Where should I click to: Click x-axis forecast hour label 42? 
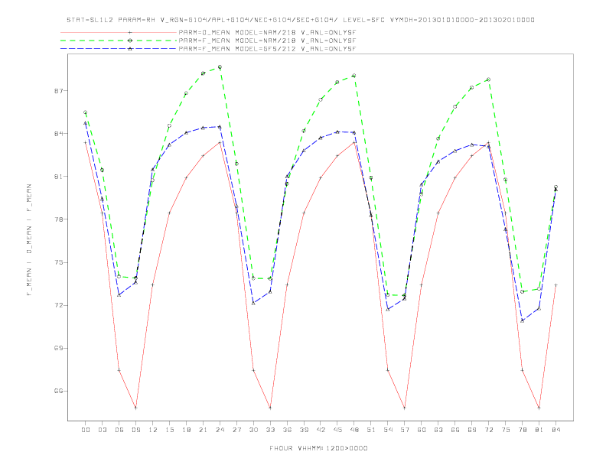click(x=321, y=430)
